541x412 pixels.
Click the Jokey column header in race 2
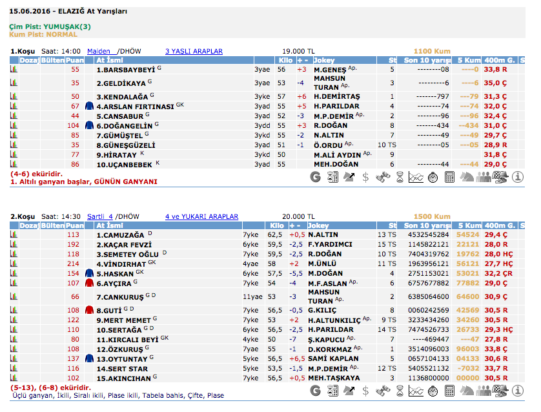coord(321,225)
